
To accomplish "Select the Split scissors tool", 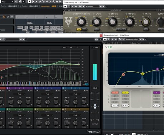I will point(43,1).
